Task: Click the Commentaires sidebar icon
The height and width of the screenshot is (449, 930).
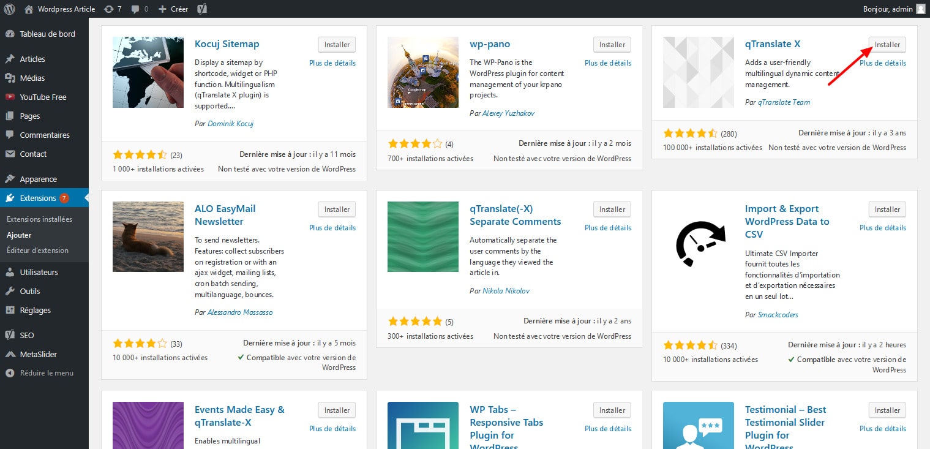Action: point(10,135)
